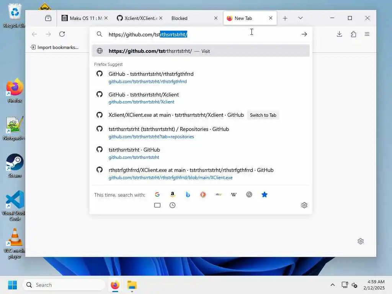The image size is (392, 294).
Task: Close the New Tab tab
Action: 271,18
